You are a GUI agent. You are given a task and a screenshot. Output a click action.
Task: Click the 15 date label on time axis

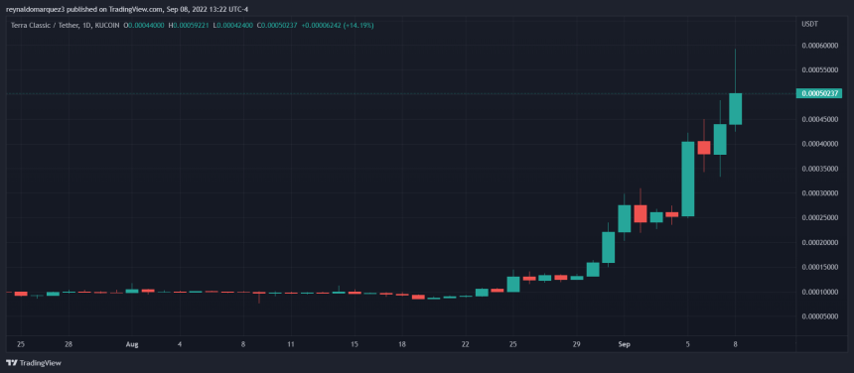point(355,344)
